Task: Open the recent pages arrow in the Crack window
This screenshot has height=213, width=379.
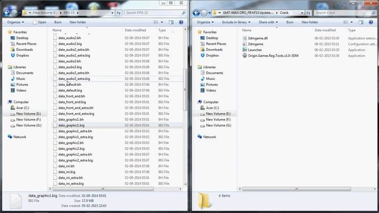Action: (x=209, y=13)
